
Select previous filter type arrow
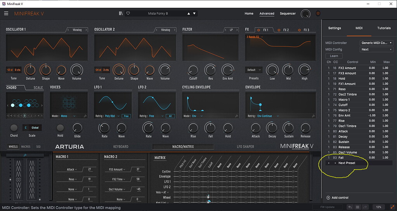coord(225,30)
